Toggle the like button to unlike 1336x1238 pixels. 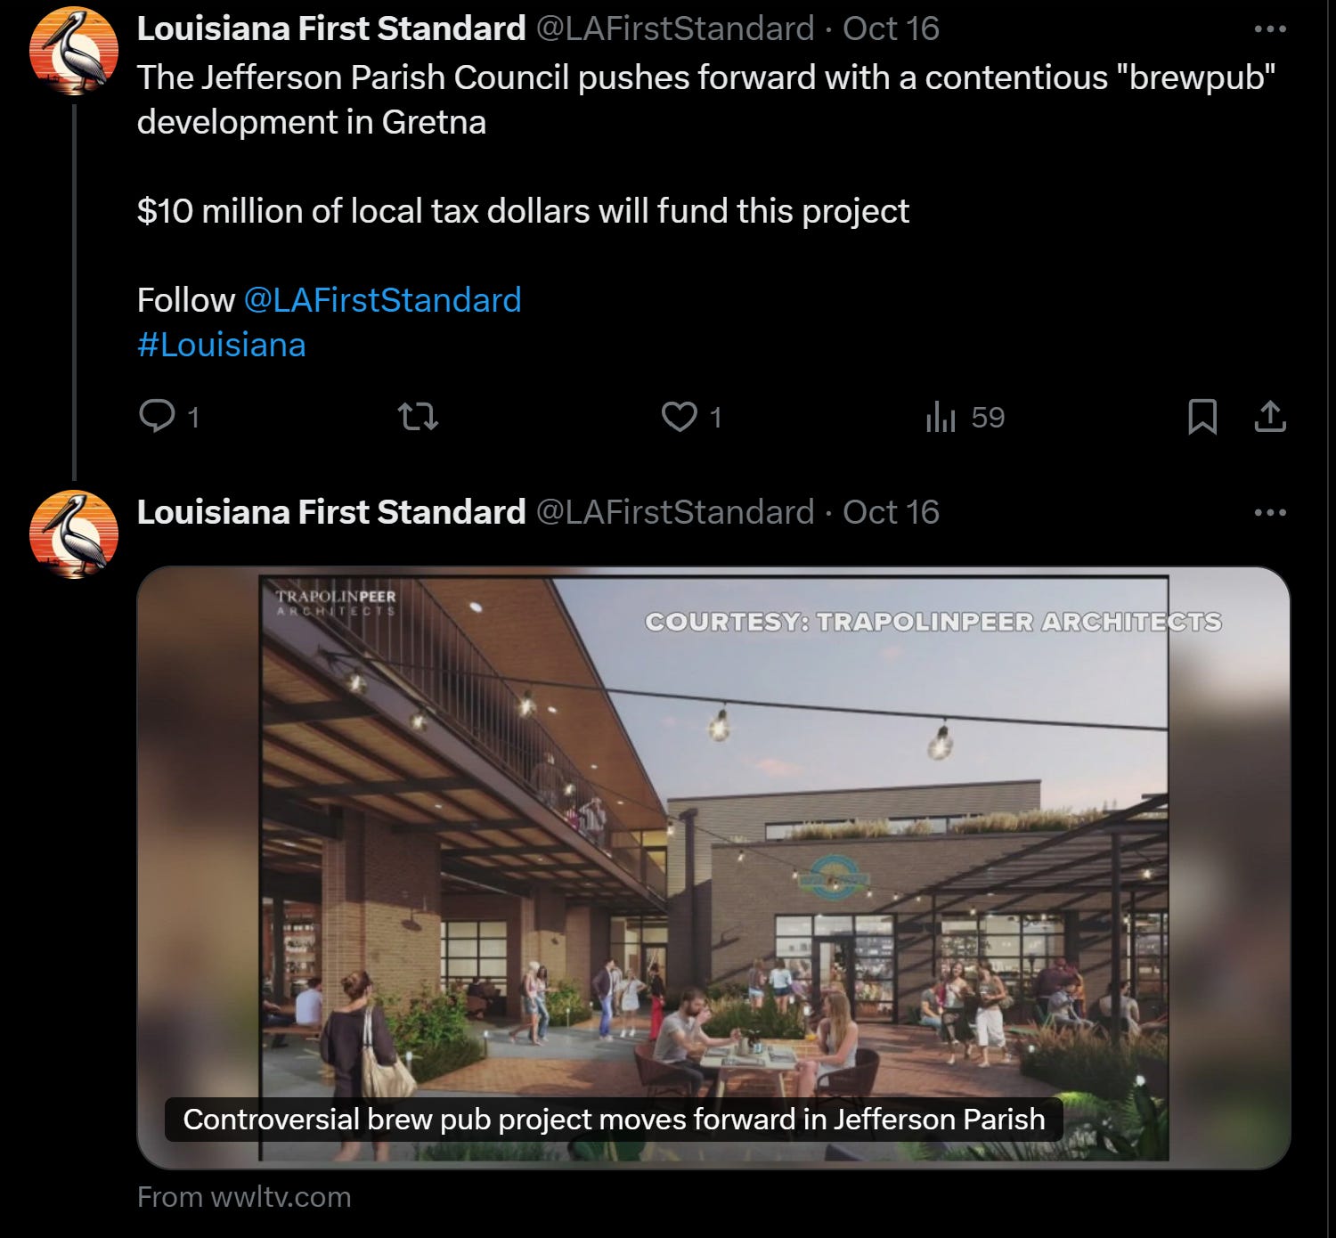point(680,417)
